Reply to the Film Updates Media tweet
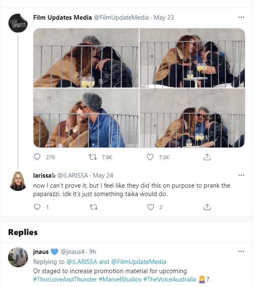The width and height of the screenshot is (254, 287). [x=37, y=157]
